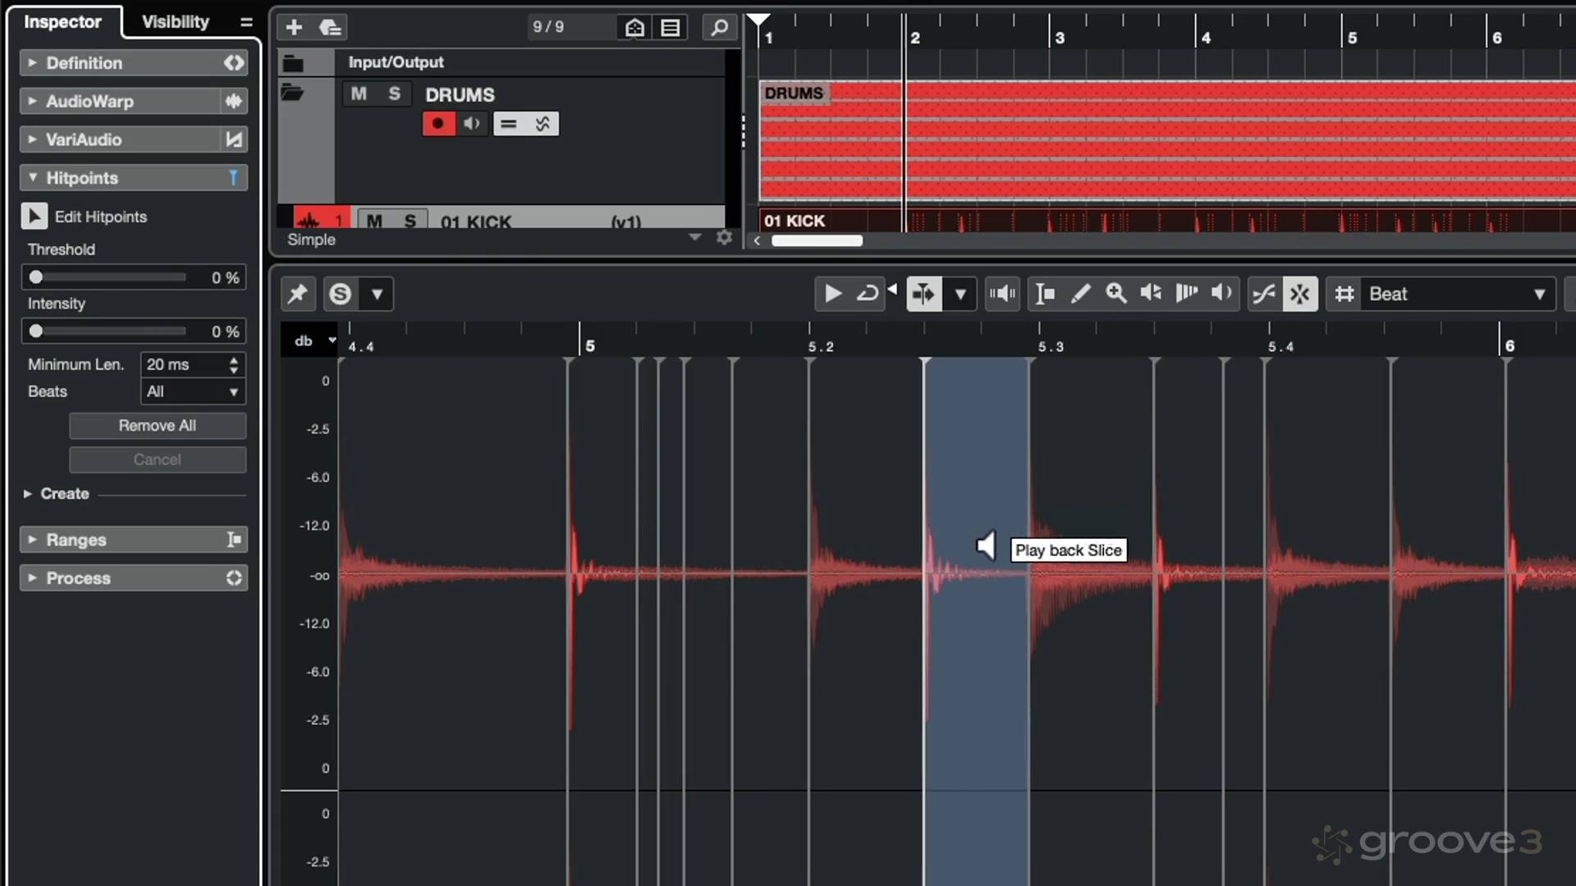Select the Zoom magnifier tool

click(1116, 294)
